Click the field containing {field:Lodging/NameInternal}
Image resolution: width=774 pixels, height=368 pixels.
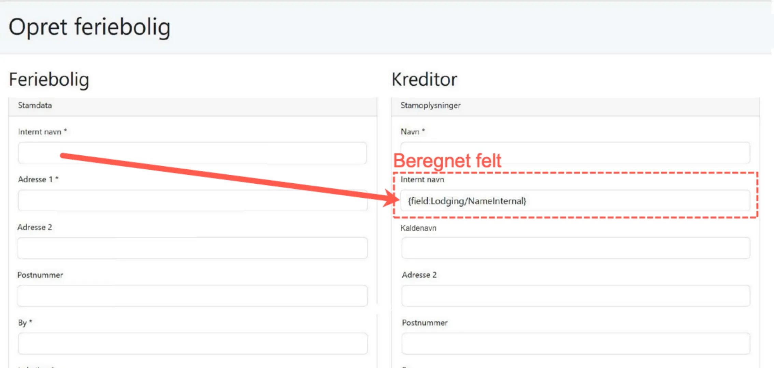coord(575,201)
